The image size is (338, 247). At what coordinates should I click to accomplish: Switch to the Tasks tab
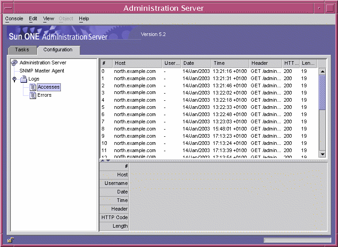22,49
